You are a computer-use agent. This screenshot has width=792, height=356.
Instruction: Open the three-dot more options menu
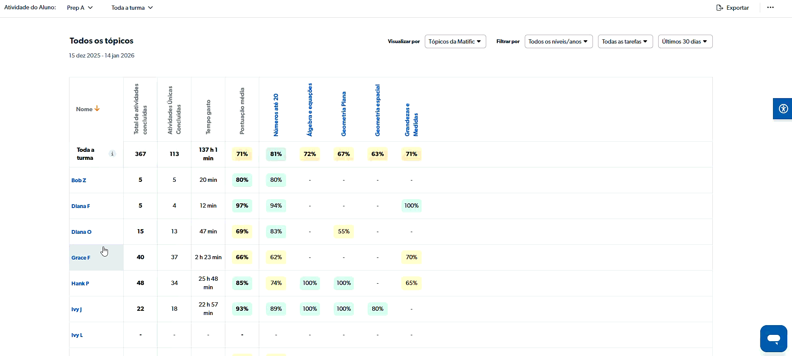tap(770, 8)
